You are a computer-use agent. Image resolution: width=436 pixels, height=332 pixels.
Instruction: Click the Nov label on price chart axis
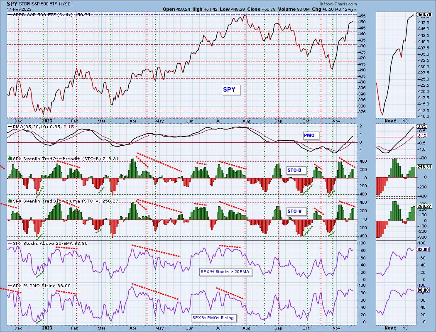click(336, 121)
